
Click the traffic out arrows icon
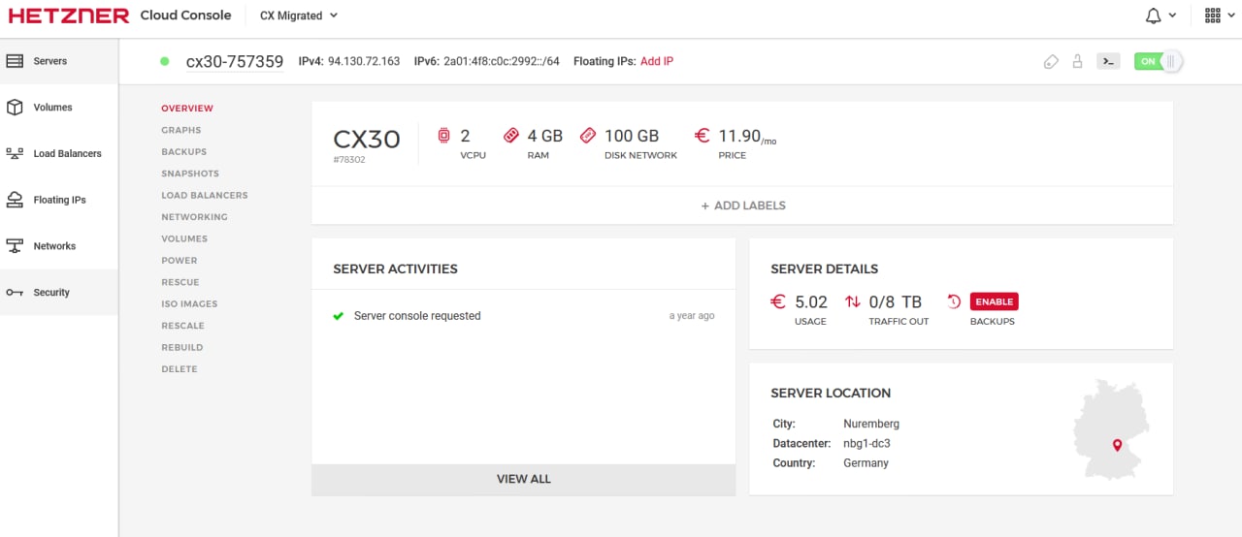tap(853, 301)
